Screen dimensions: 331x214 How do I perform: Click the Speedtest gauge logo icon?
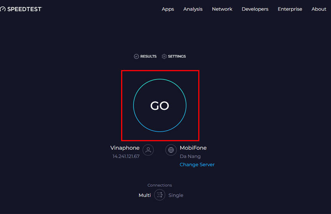coord(3,9)
